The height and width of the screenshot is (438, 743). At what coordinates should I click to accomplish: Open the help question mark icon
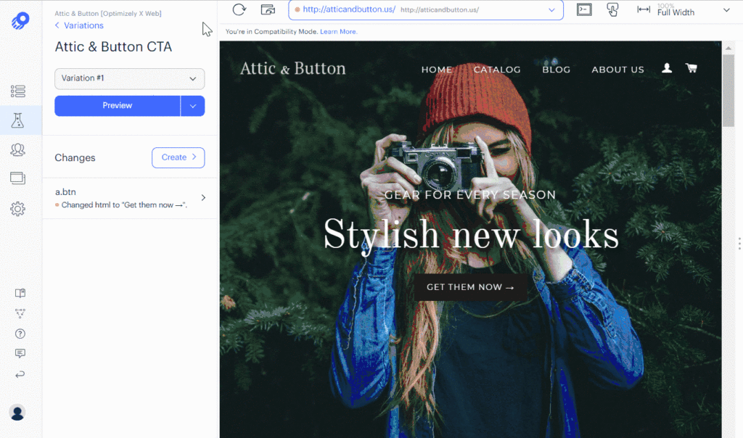[x=20, y=334]
